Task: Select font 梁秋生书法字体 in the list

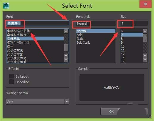Action: (x=35, y=43)
